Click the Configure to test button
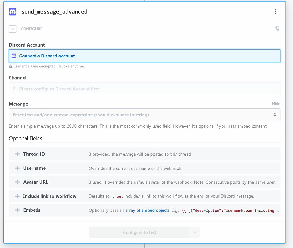This screenshot has height=248, width=293. [139, 232]
